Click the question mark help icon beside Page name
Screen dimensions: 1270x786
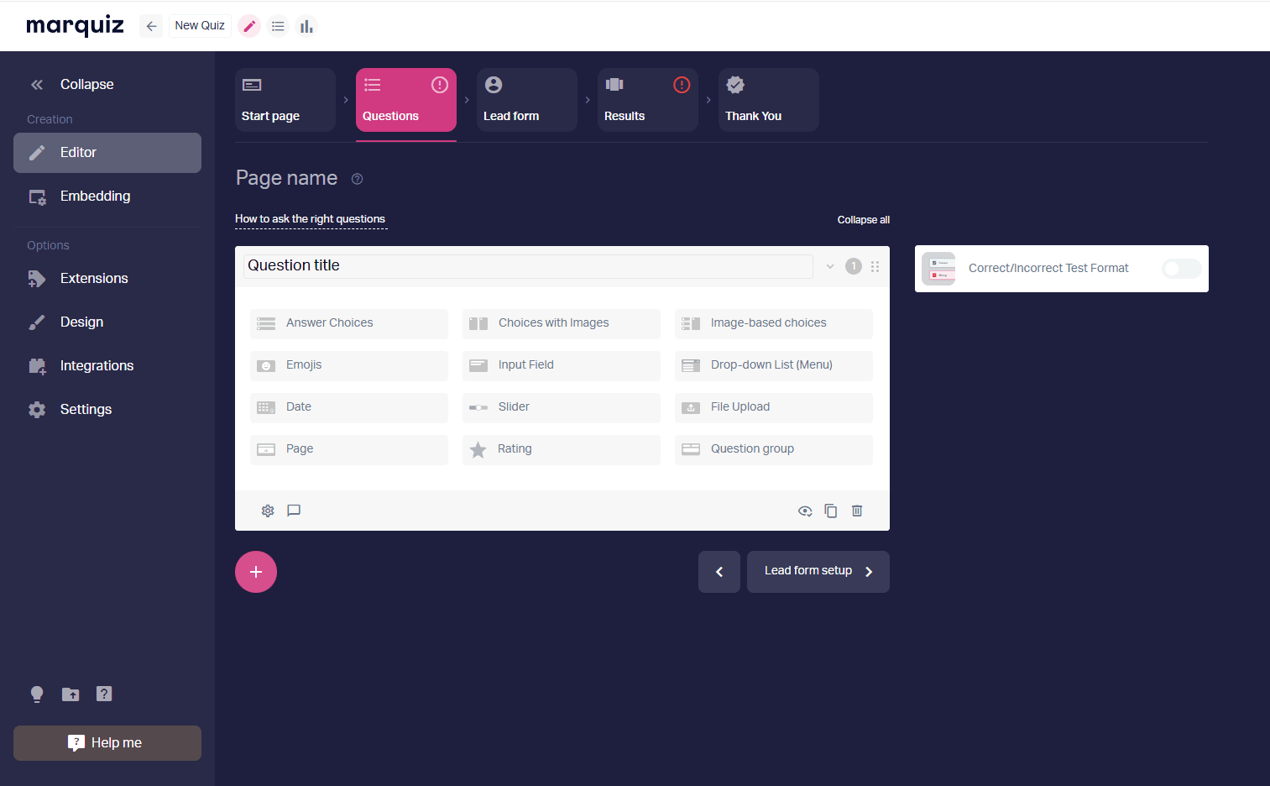pyautogui.click(x=357, y=179)
